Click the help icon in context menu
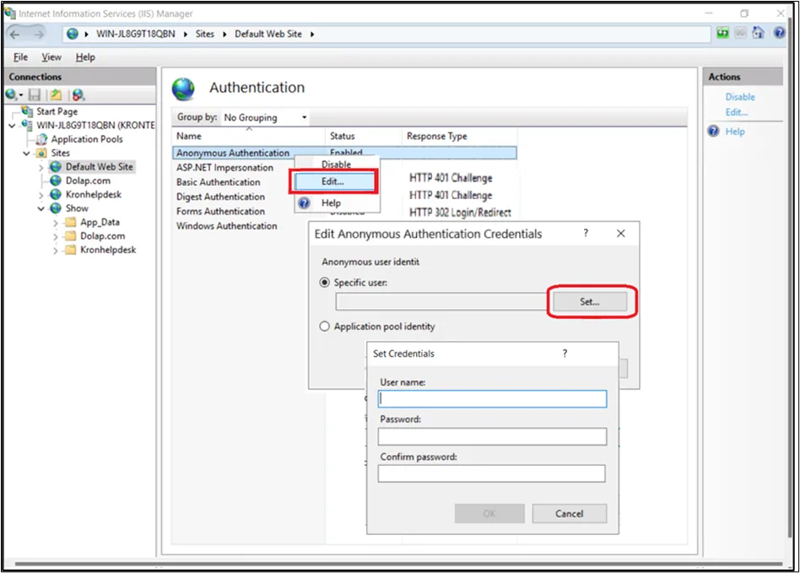This screenshot has width=800, height=573. [304, 203]
